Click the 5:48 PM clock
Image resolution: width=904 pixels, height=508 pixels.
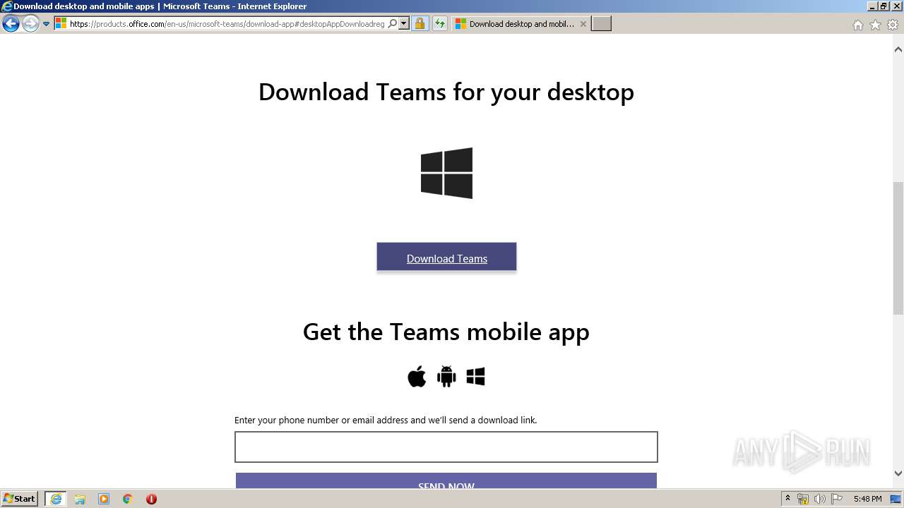(867, 499)
